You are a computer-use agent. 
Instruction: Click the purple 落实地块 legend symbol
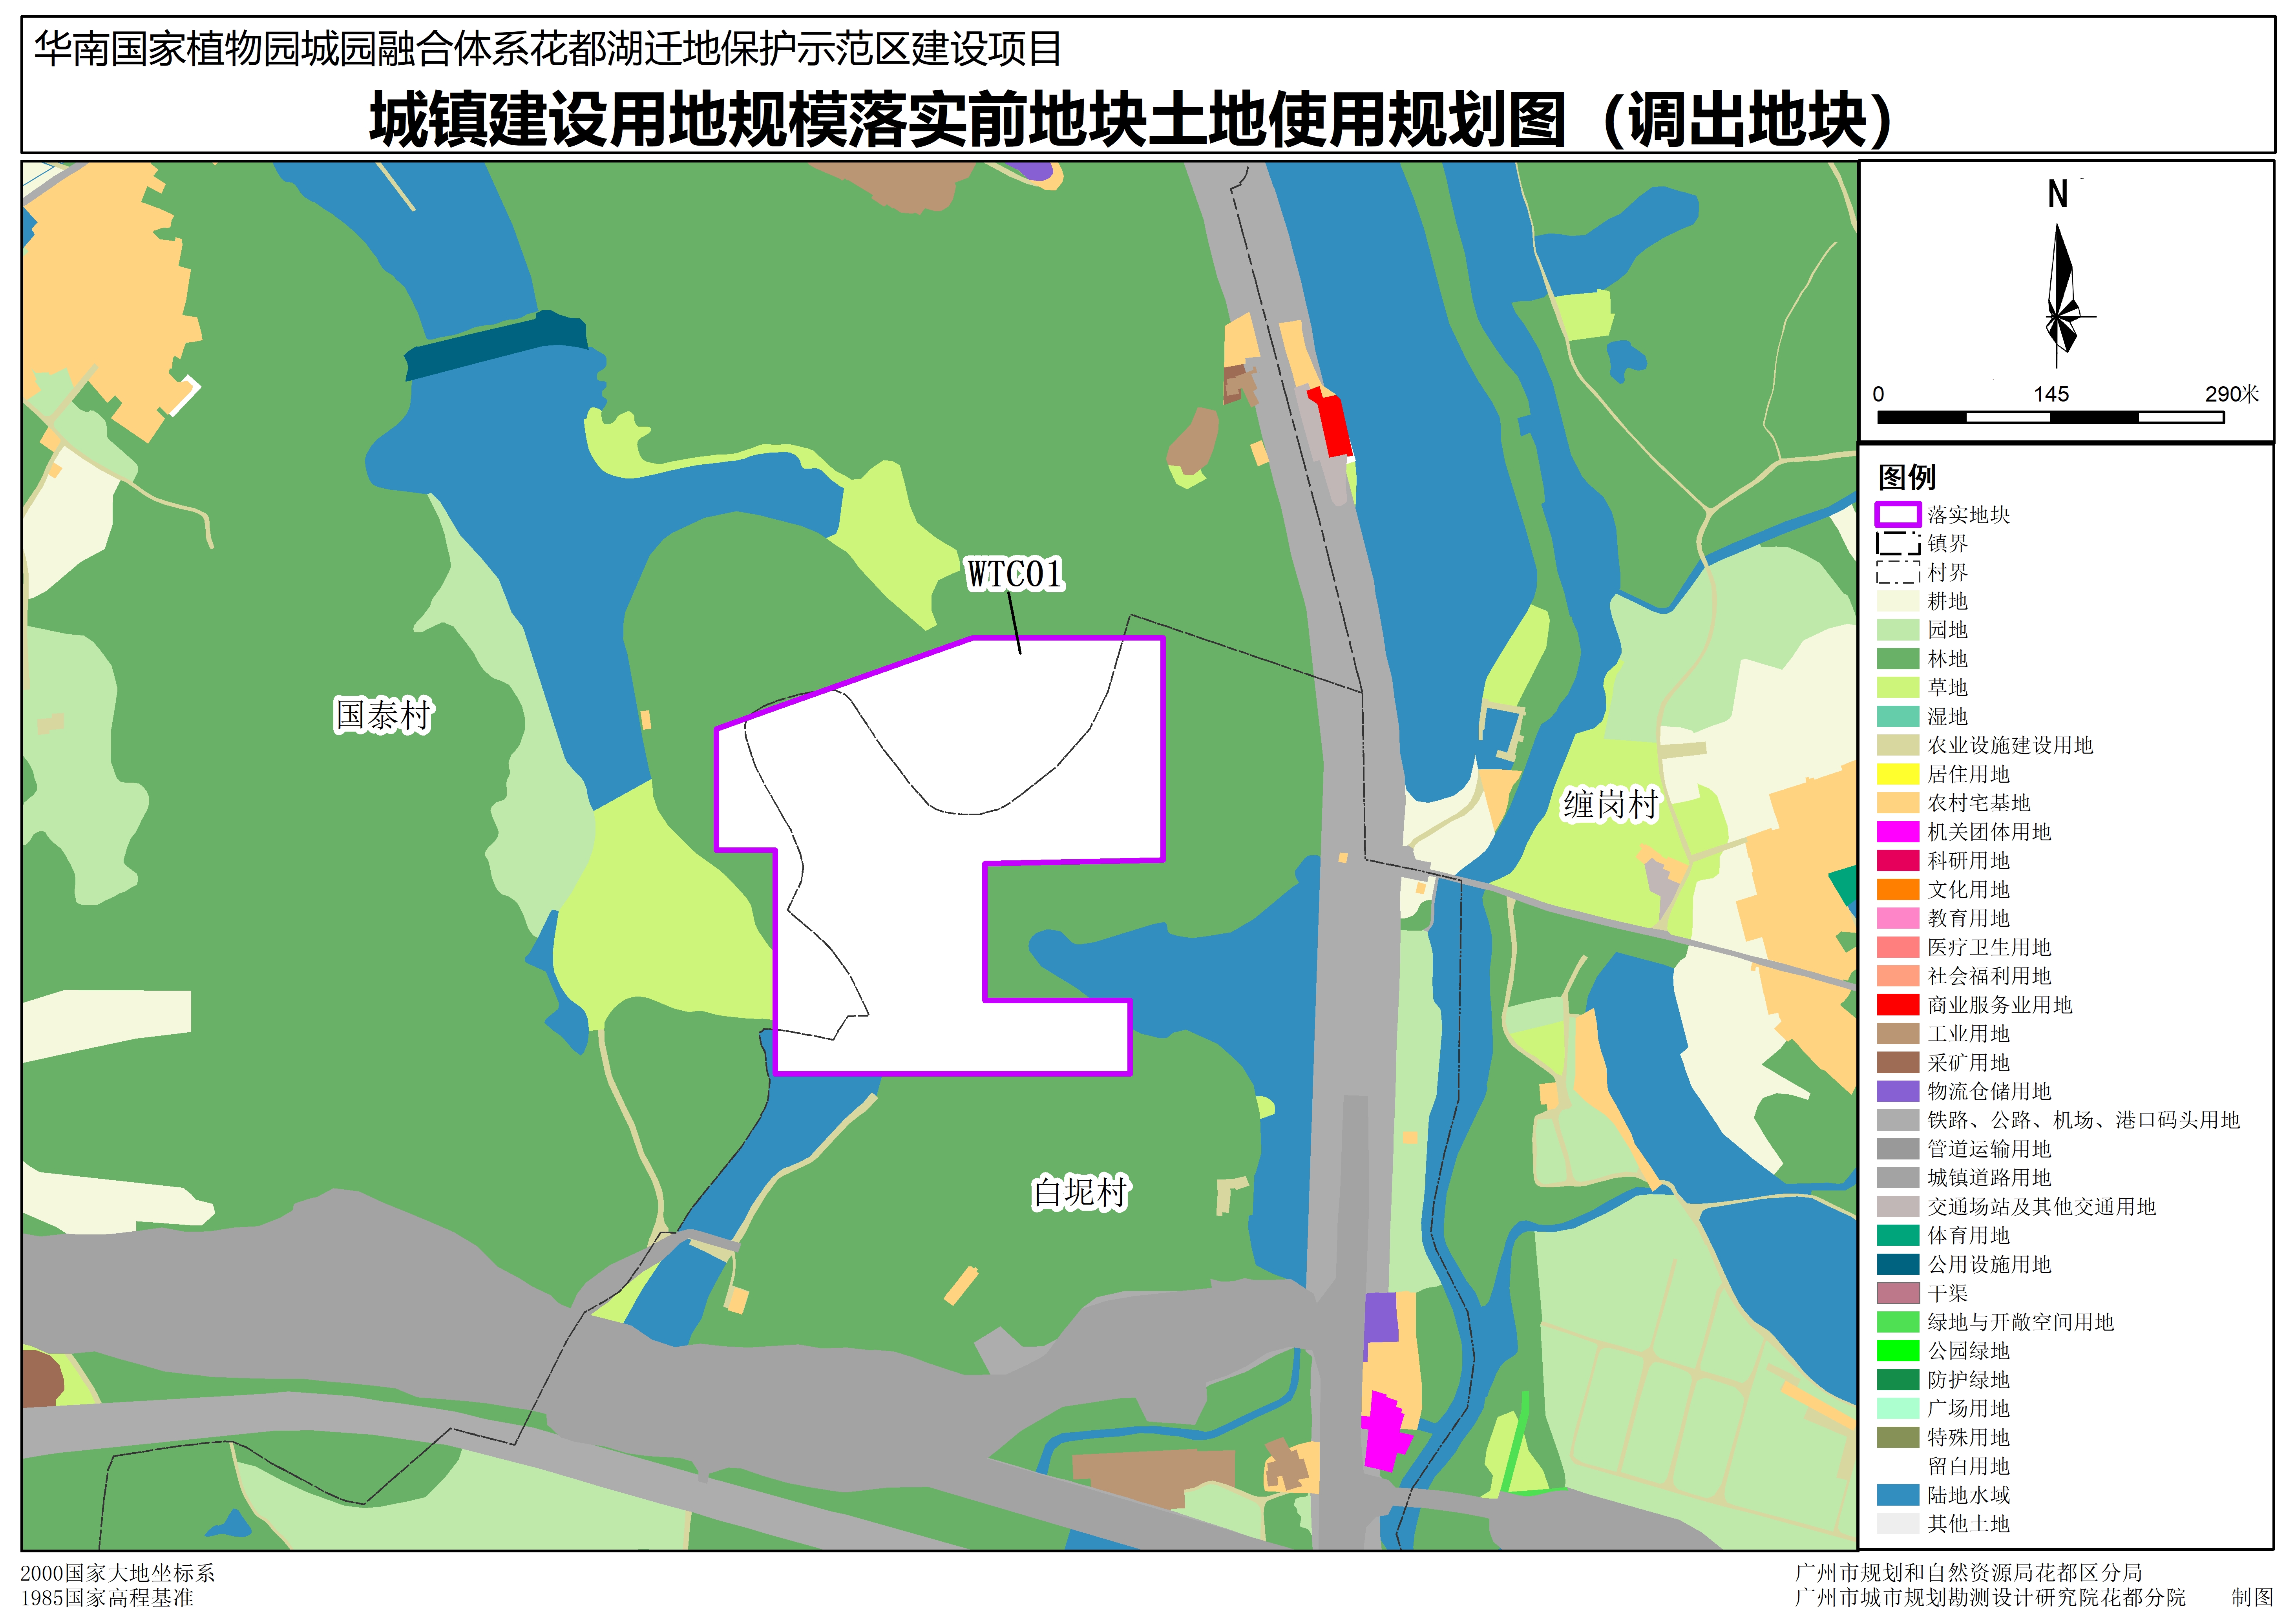(1897, 515)
